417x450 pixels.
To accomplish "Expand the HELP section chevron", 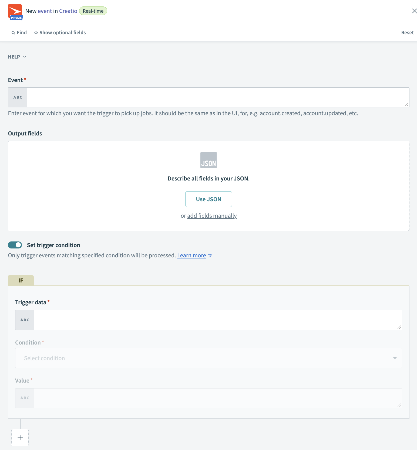I will [x=25, y=57].
